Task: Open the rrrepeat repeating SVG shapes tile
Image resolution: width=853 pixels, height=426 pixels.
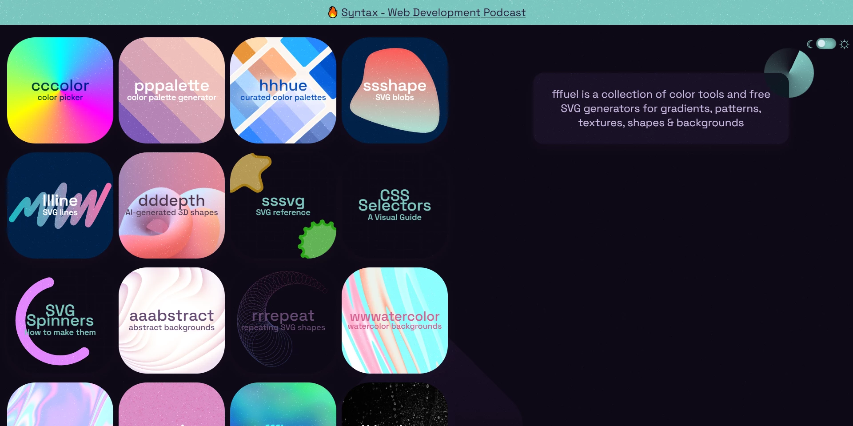Action: coord(283,320)
